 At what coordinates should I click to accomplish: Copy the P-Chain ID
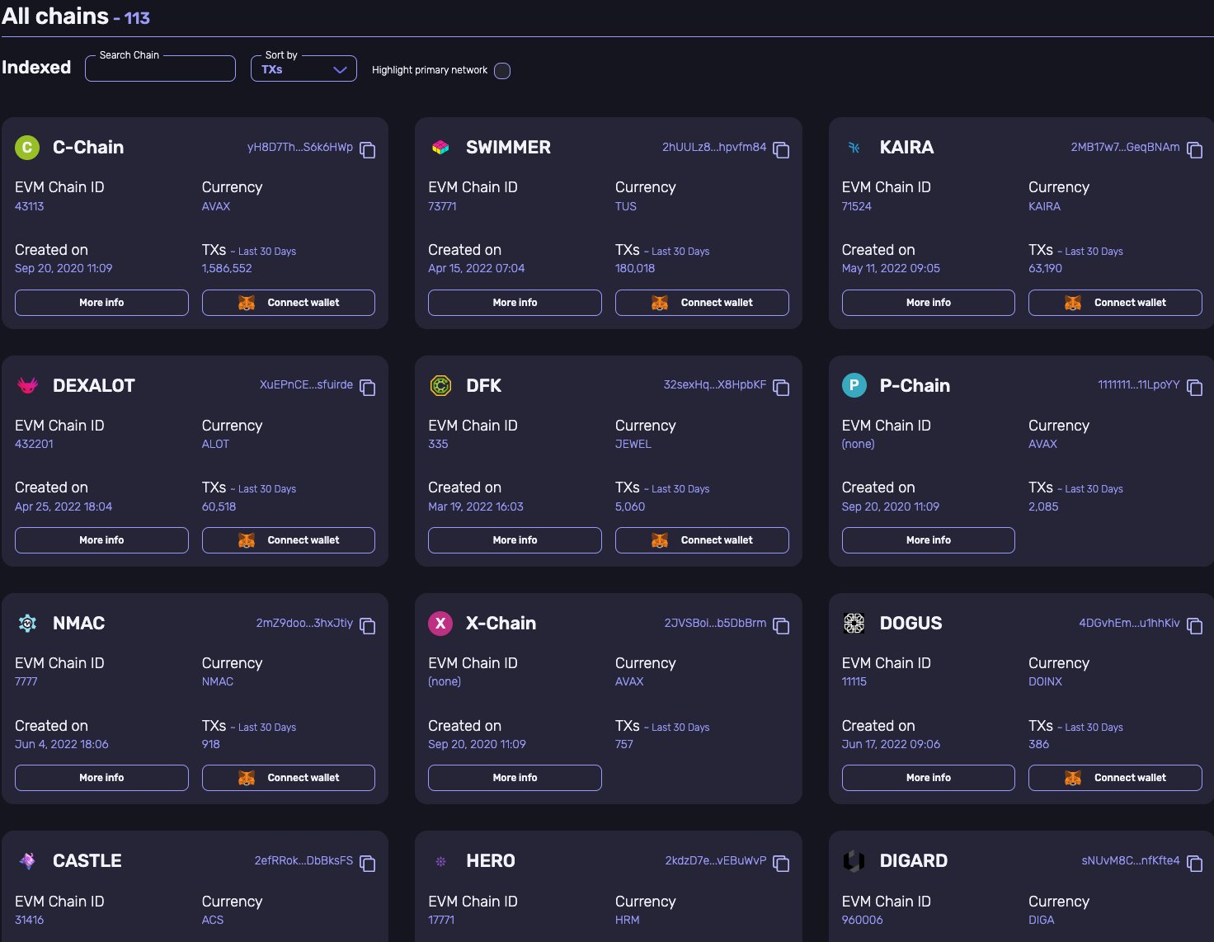1194,388
